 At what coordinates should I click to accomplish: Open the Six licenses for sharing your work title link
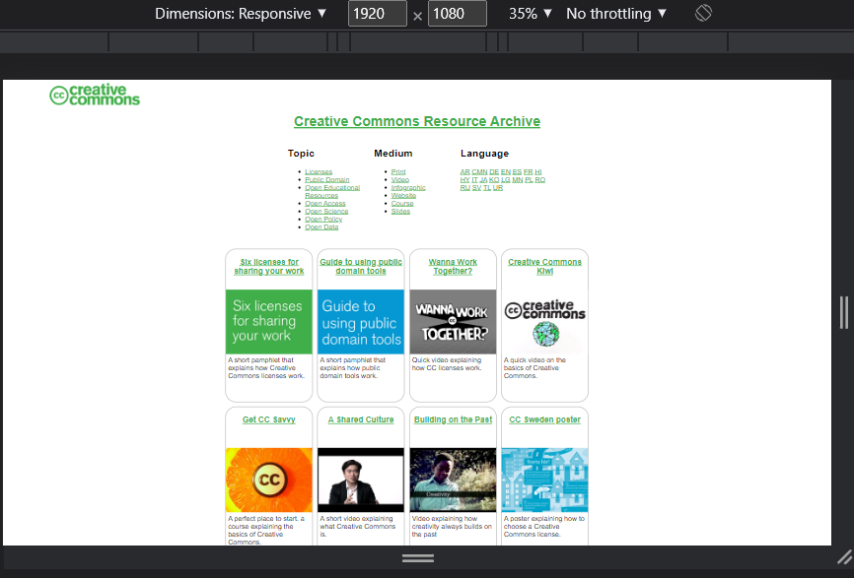pyautogui.click(x=269, y=267)
